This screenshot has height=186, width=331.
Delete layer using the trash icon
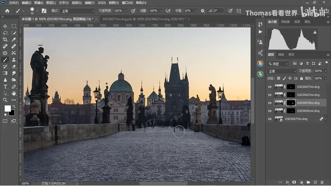click(322, 182)
